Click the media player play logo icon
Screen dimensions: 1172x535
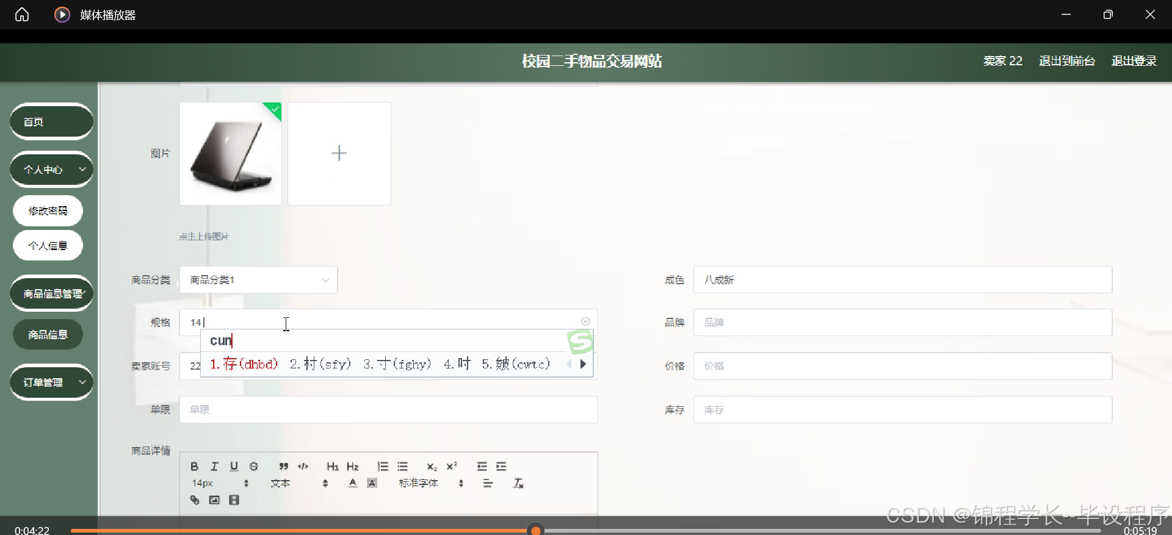tap(62, 15)
